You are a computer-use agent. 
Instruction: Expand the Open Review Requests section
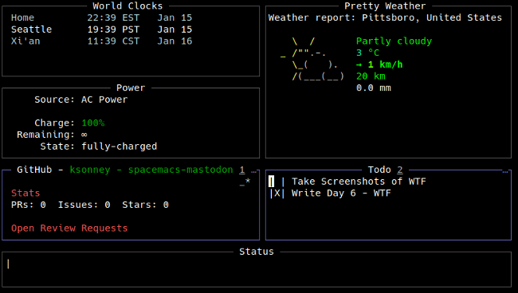pos(69,229)
